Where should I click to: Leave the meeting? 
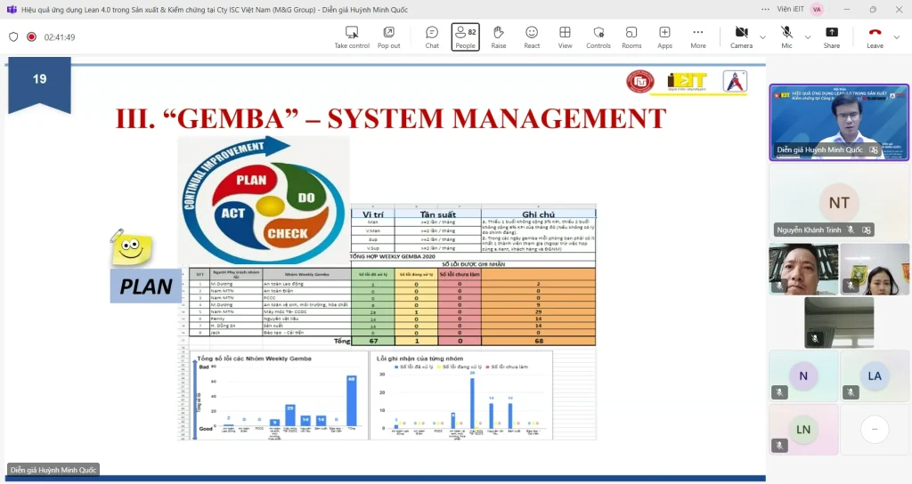click(875, 36)
